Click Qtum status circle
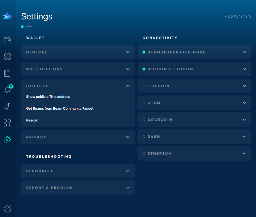The width and height of the screenshot is (256, 217). pos(144,103)
